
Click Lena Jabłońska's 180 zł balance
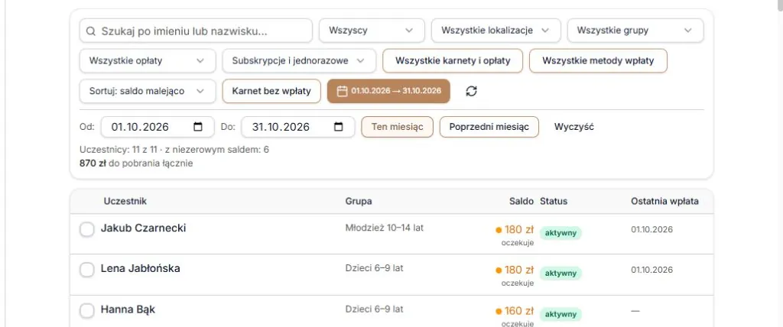pyautogui.click(x=519, y=270)
